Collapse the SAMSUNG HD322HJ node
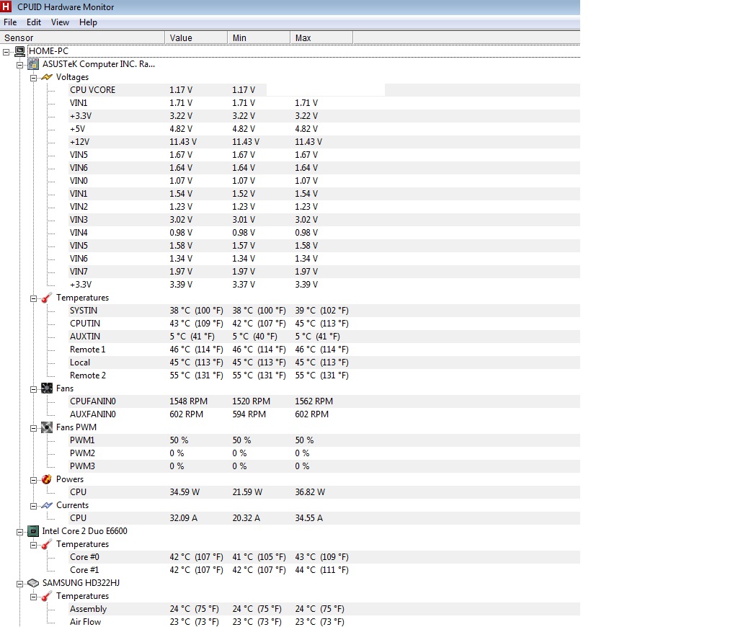Viewport: 738px width, 627px height. [19, 584]
